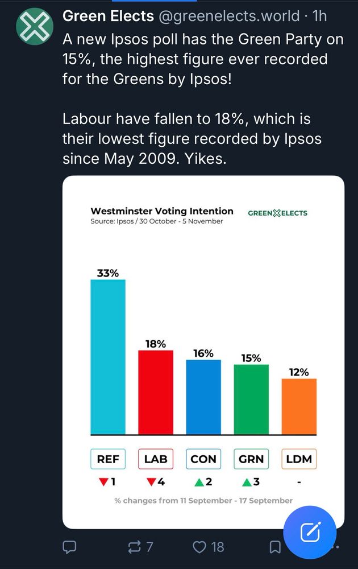This screenshot has width=358, height=569.
Task: Repost the Ipsos poll post
Action: point(136,547)
